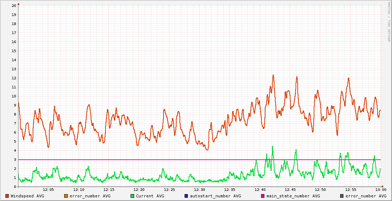Select the green Current AVG legend swatch
392x201 pixels.
click(132, 196)
